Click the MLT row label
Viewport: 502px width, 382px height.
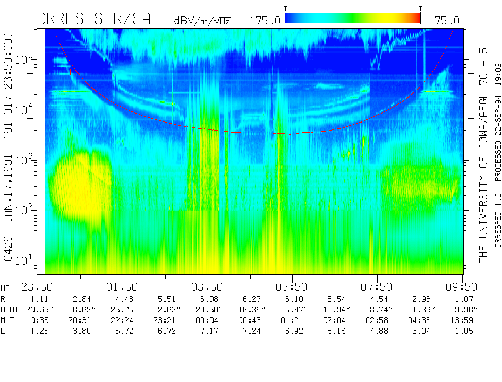(x=7, y=320)
